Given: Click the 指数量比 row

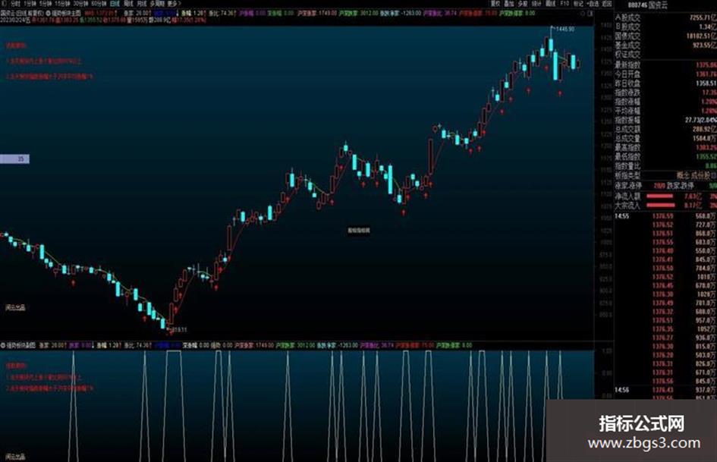Looking at the screenshot, I should pos(666,166).
